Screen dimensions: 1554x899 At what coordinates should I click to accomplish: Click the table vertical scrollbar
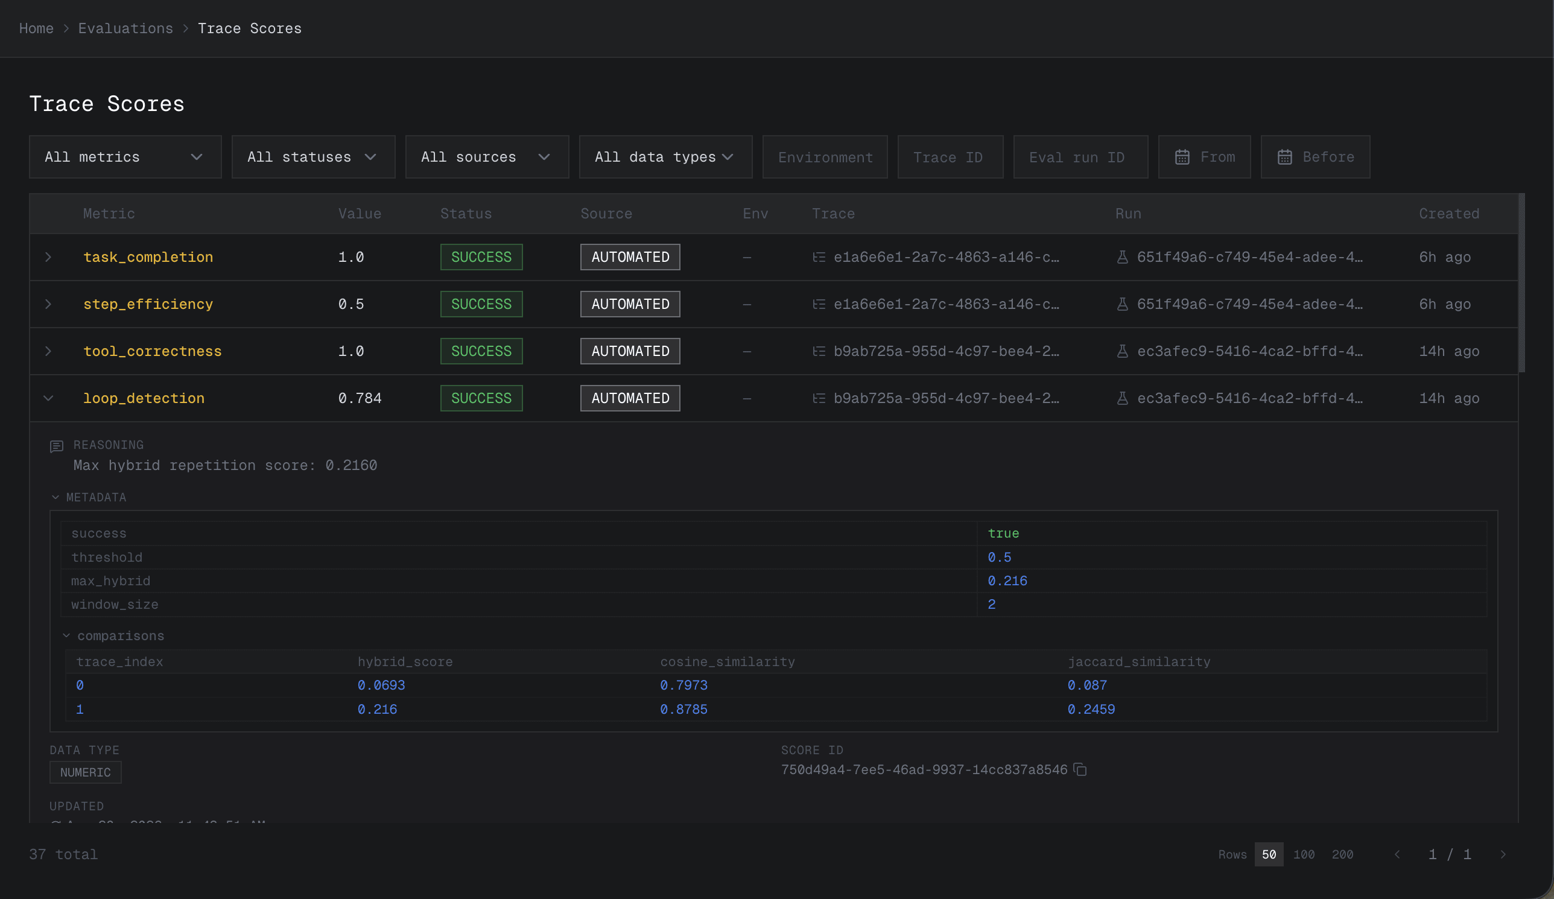pyautogui.click(x=1521, y=283)
